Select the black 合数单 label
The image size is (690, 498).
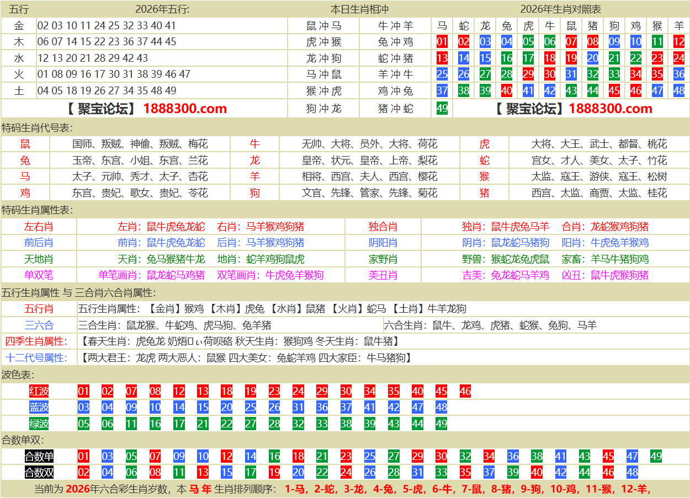[39, 457]
